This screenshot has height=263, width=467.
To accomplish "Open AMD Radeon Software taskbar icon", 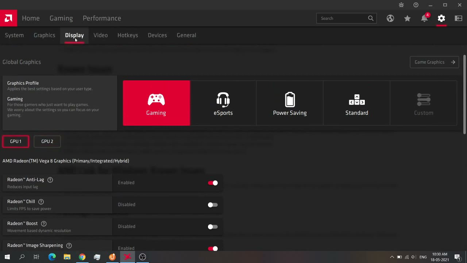I will (x=127, y=257).
